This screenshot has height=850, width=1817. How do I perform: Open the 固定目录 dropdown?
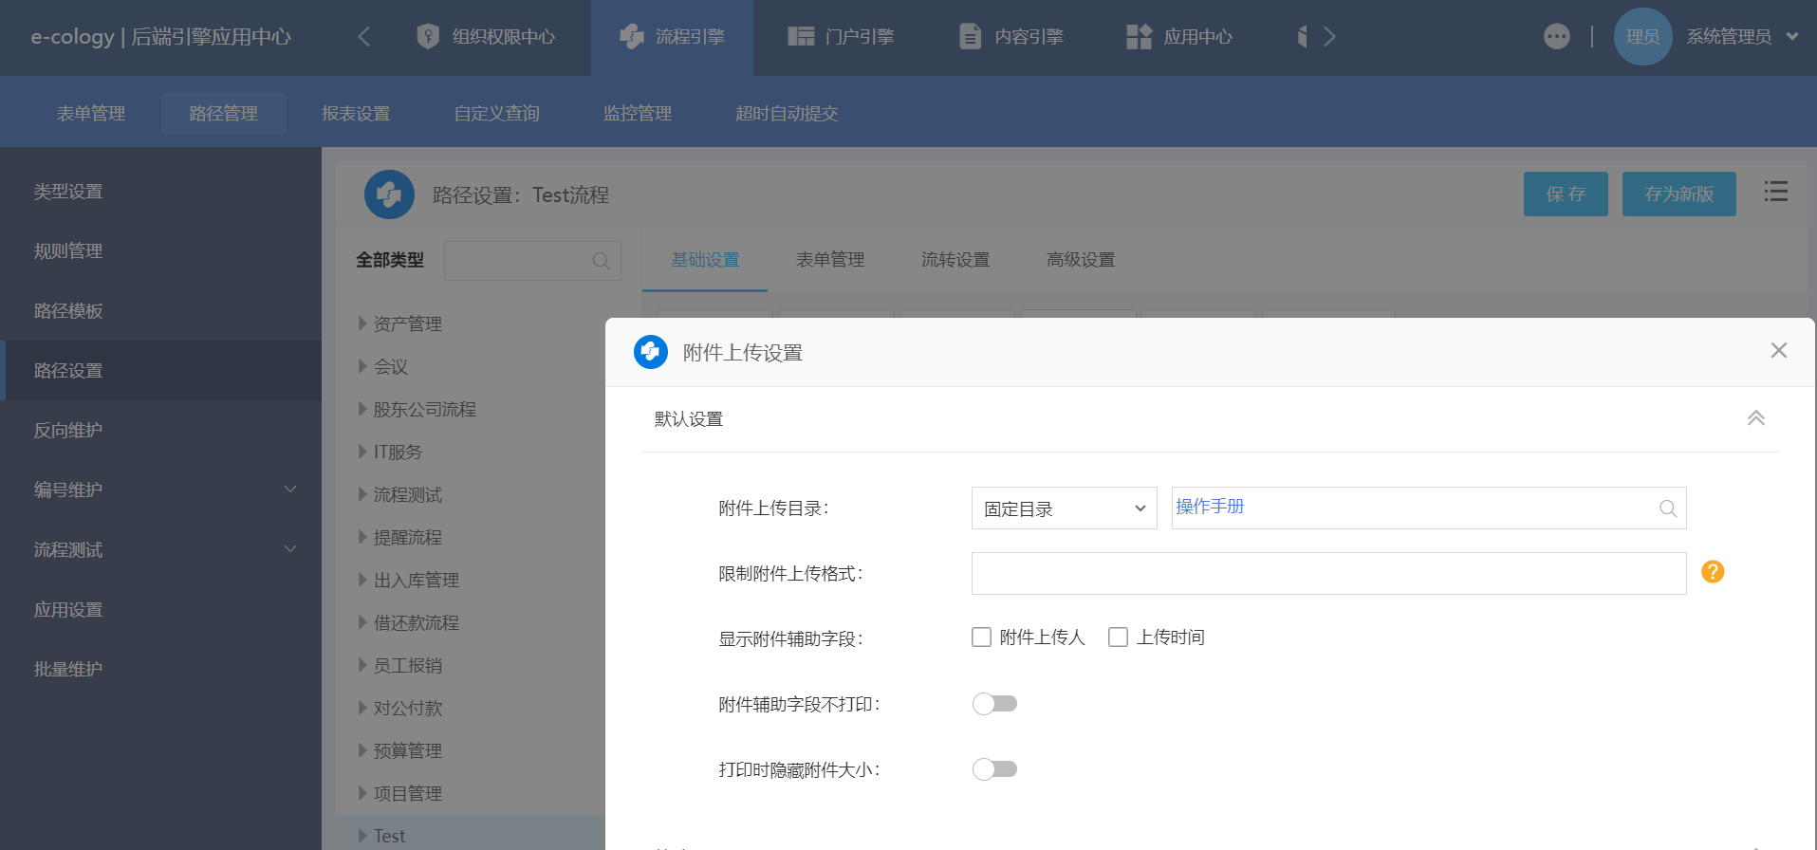pos(1065,508)
